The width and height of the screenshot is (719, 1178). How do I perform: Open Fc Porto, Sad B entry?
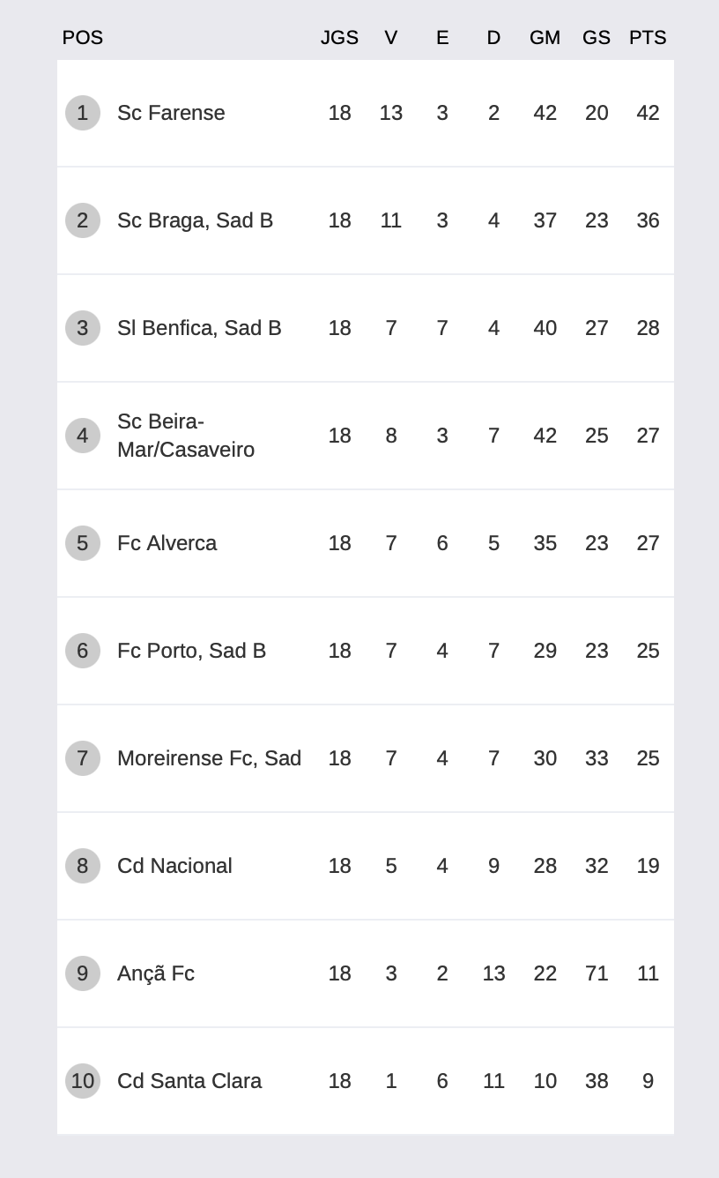[x=191, y=651]
